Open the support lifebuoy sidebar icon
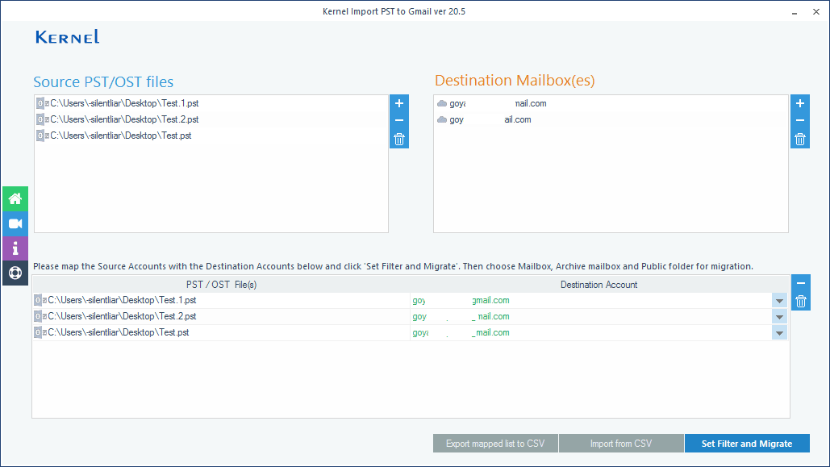This screenshot has width=830, height=467. (x=15, y=273)
